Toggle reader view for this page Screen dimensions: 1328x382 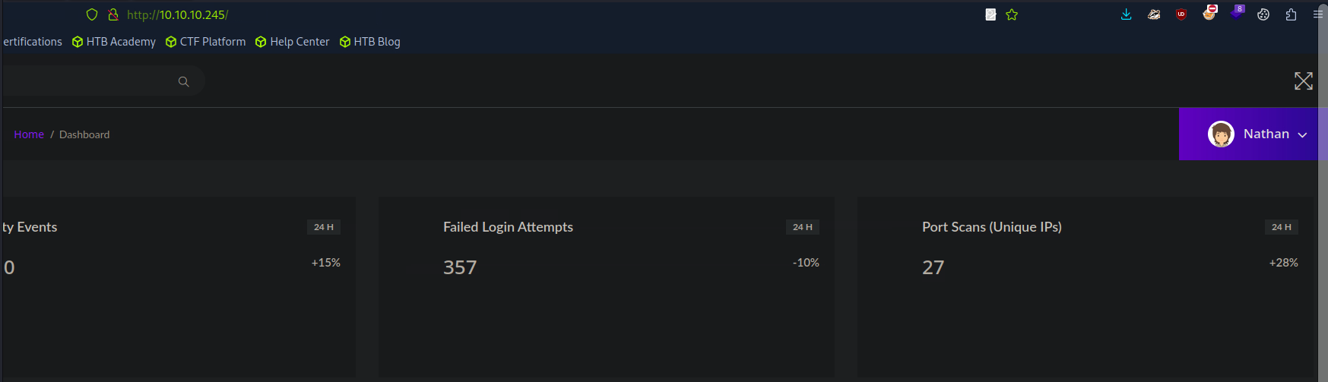point(990,14)
